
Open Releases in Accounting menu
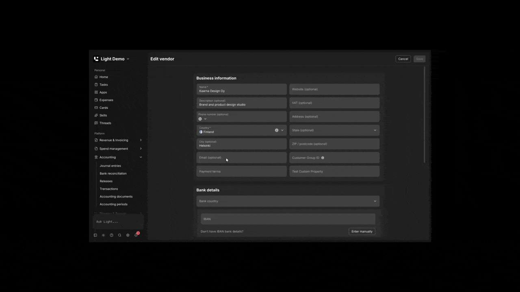[x=106, y=181]
